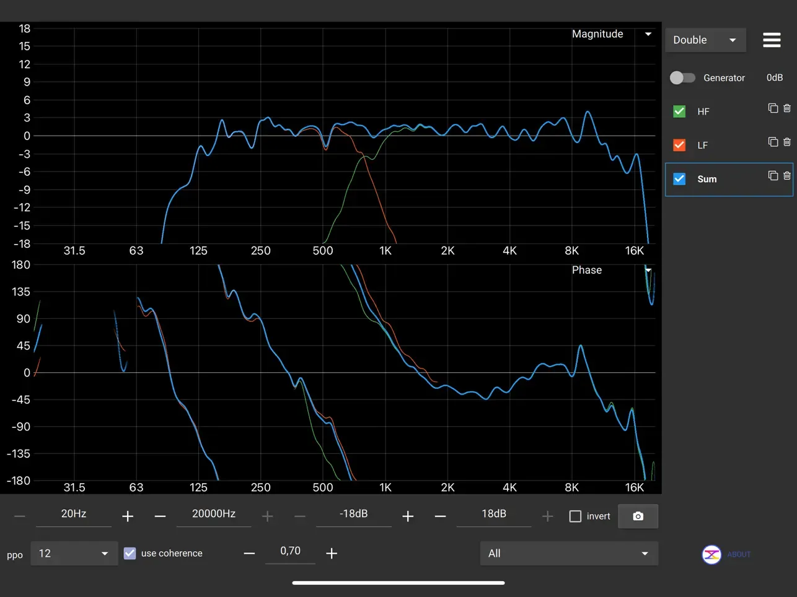Image resolution: width=797 pixels, height=597 pixels.
Task: Toggle the Generator switch on
Action: (682, 77)
